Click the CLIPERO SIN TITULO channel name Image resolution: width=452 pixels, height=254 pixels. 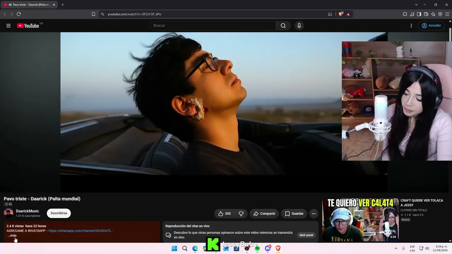pyautogui.click(x=414, y=210)
